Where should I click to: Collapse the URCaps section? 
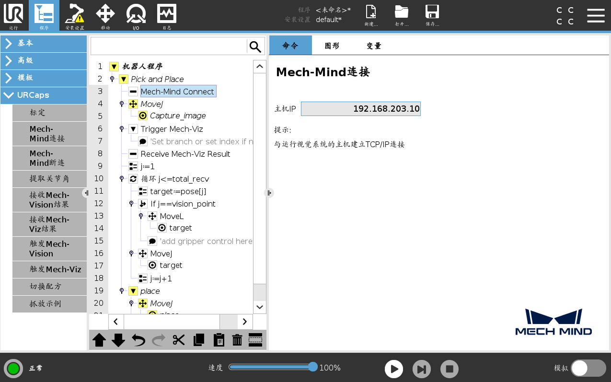tap(44, 95)
